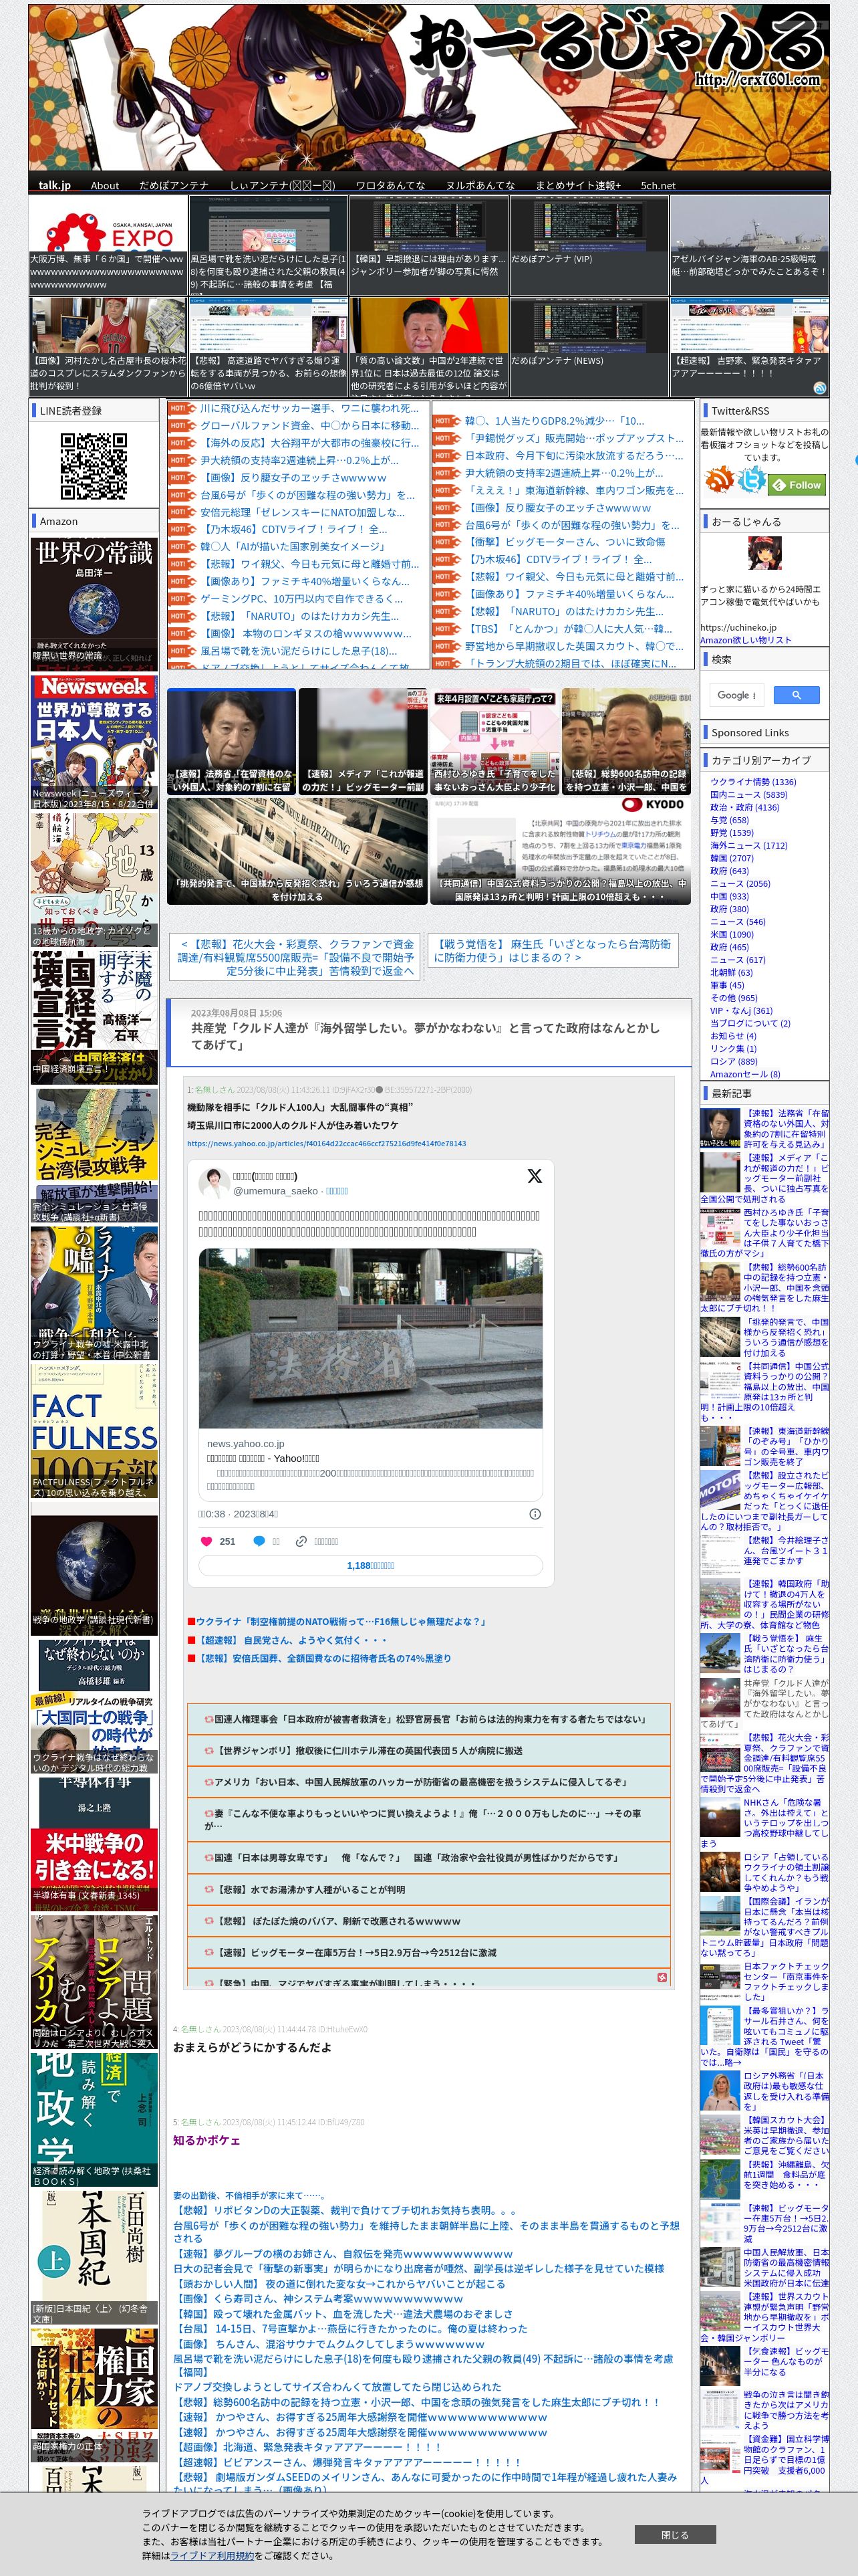Click the おーるじゃんる profile avatar image
This screenshot has height=2576, width=858.
coord(764,553)
